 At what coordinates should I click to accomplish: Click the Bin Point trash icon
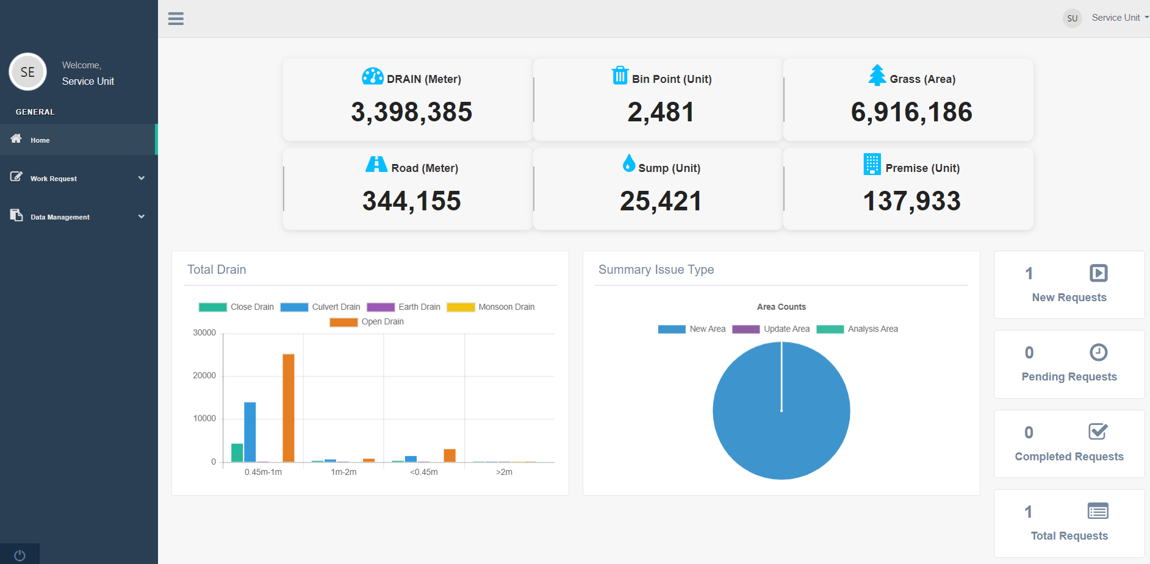click(620, 76)
